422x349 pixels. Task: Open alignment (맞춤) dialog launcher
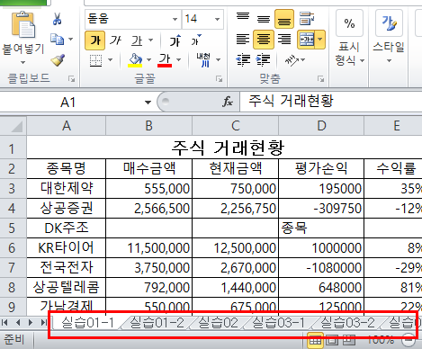[321, 79]
